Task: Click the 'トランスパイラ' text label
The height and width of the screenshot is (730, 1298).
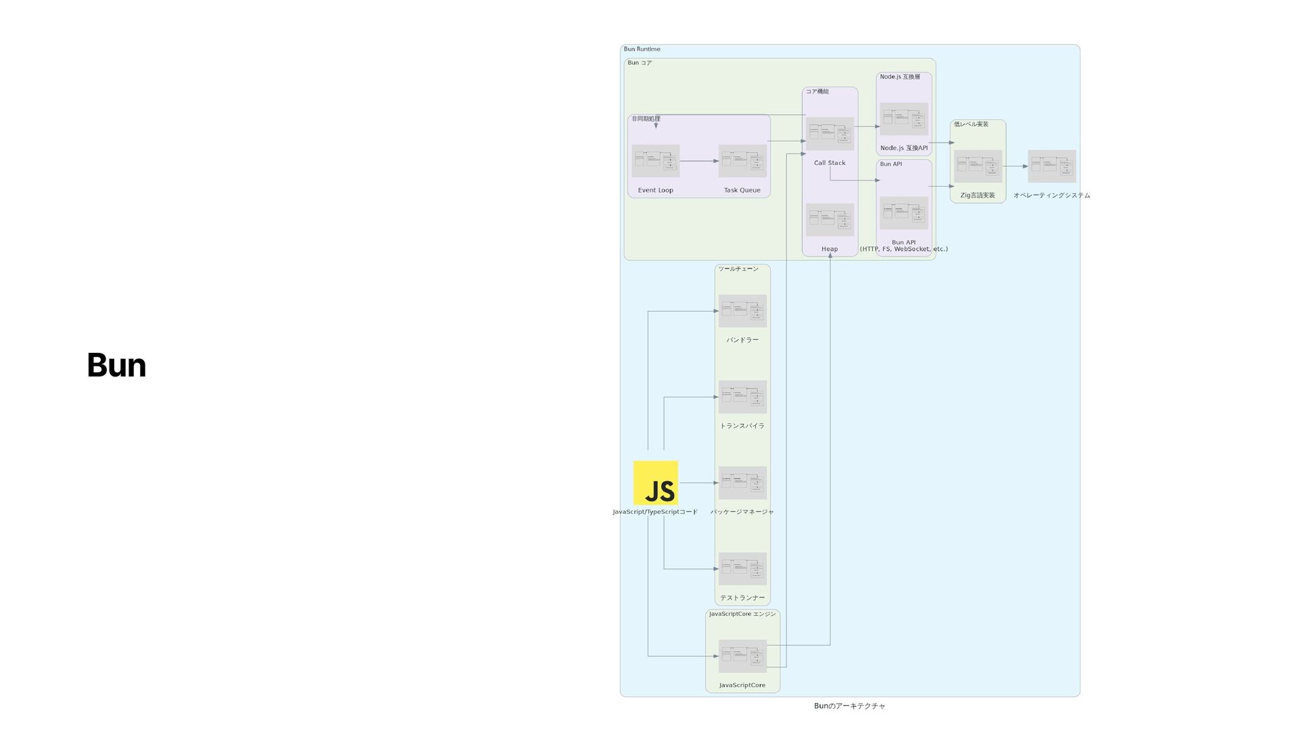Action: click(742, 426)
